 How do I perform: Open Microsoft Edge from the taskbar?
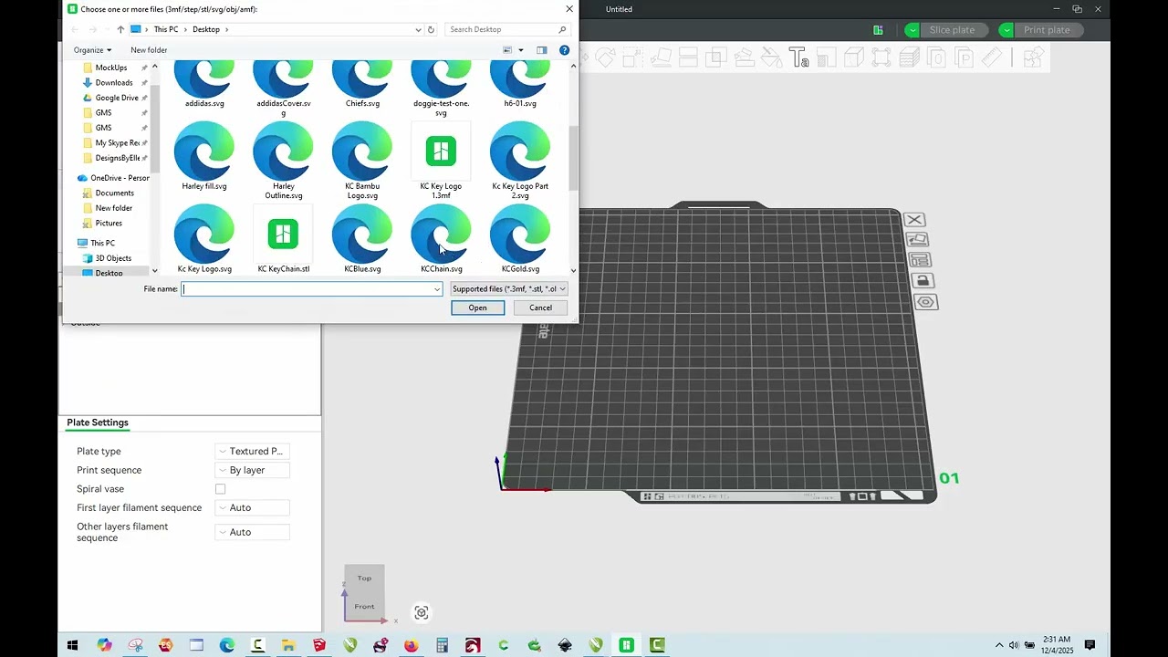coord(227,645)
